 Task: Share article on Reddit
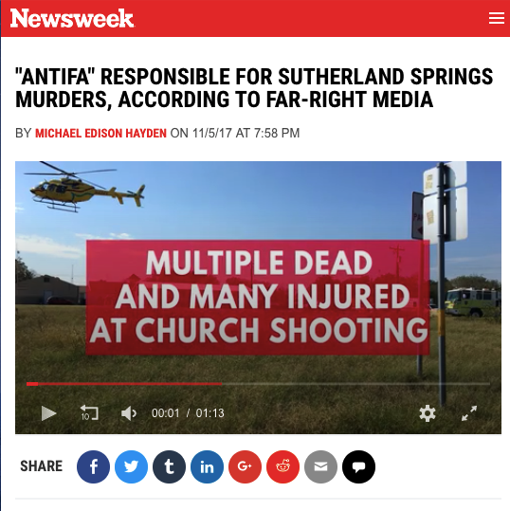point(282,466)
